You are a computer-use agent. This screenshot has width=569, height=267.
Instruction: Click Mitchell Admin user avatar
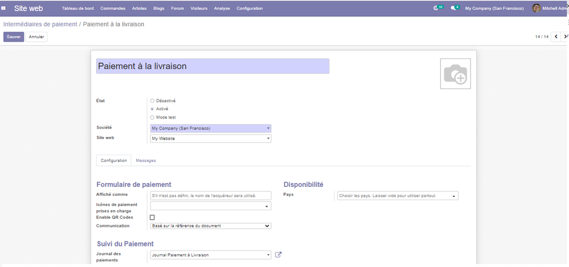coord(536,8)
